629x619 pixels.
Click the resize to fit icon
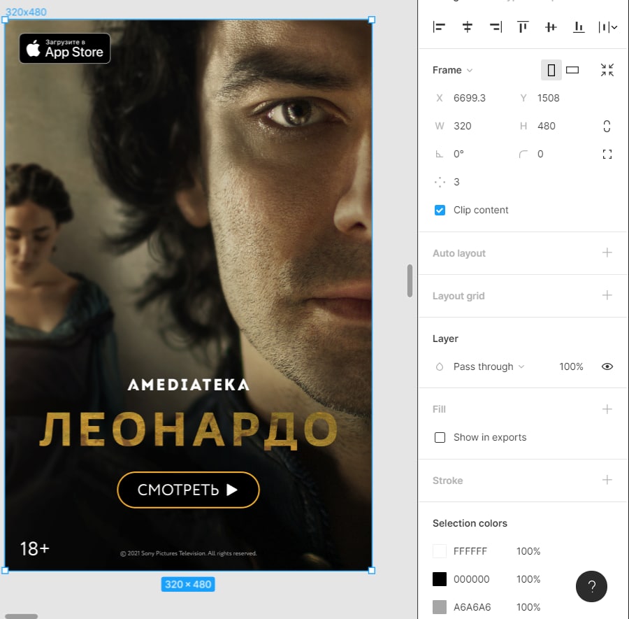coord(607,70)
